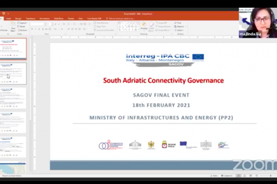Click the Font Color A icon
This screenshot has width=277, height=184.
click(x=62, y=29)
